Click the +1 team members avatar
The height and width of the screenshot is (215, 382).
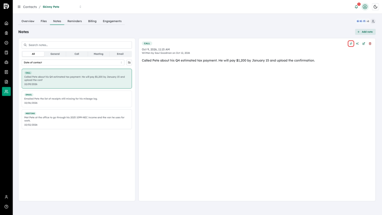367,21
